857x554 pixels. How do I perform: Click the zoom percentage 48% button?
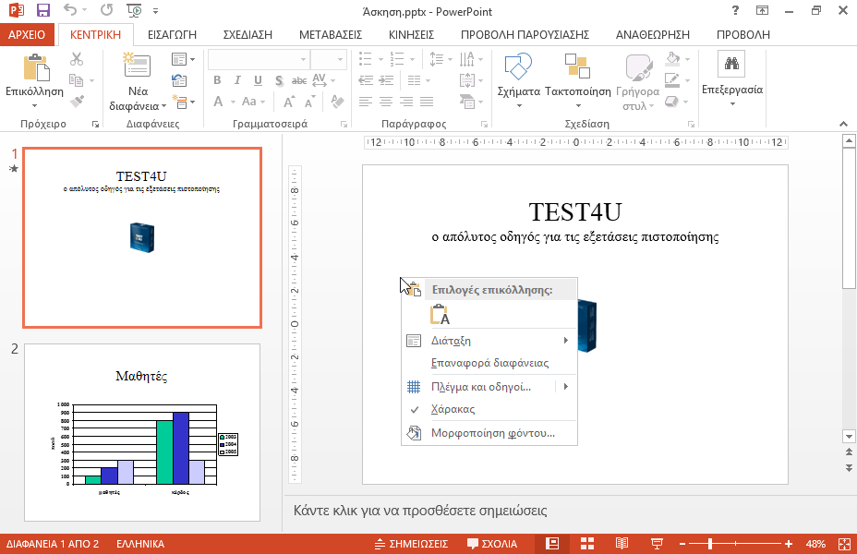tap(815, 544)
